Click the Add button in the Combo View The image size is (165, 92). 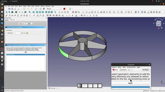pyautogui.click(x=26, y=52)
